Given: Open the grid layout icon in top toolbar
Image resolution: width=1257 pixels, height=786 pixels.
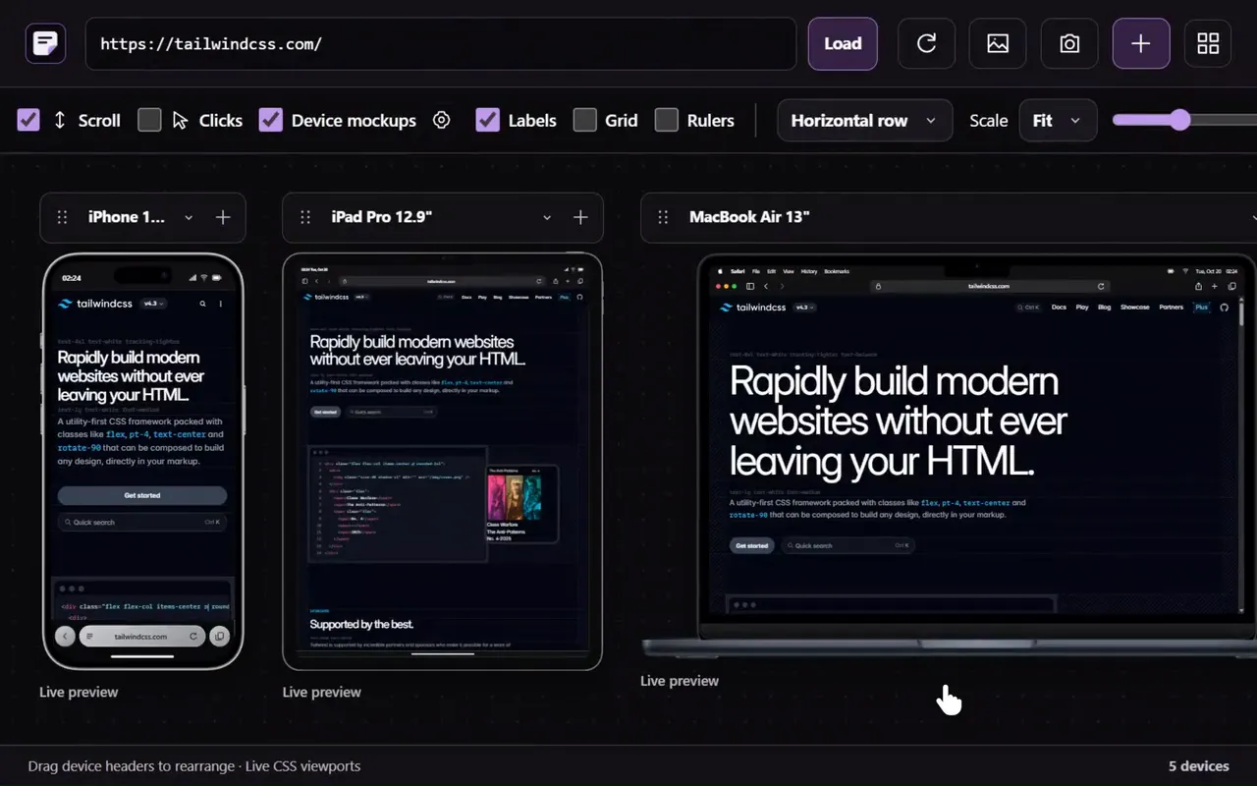Looking at the screenshot, I should [x=1208, y=43].
